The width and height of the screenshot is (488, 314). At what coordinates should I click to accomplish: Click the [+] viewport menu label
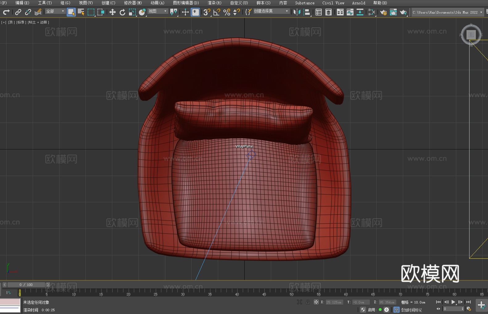coord(4,22)
